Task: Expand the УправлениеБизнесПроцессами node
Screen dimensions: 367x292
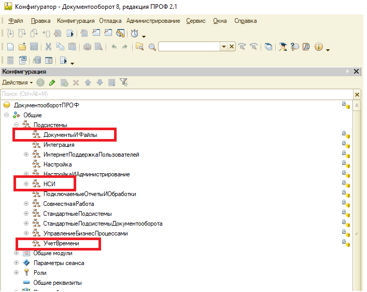Action: point(26,233)
